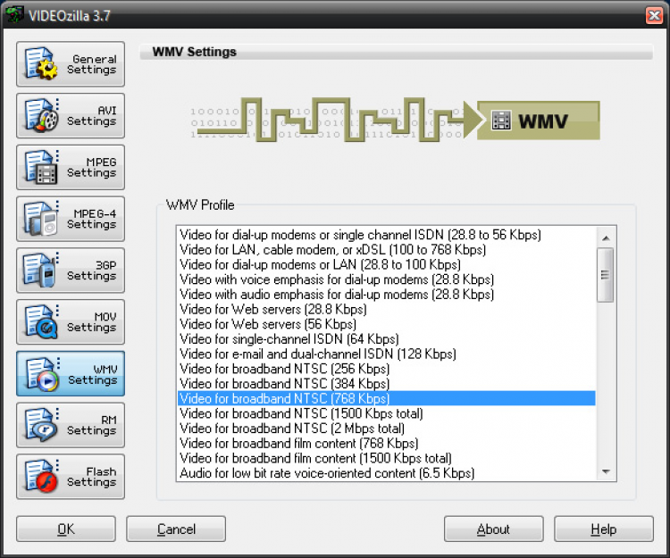Select dial-up or single channel ISDN profile
This screenshot has height=558, width=670.
pos(386,235)
